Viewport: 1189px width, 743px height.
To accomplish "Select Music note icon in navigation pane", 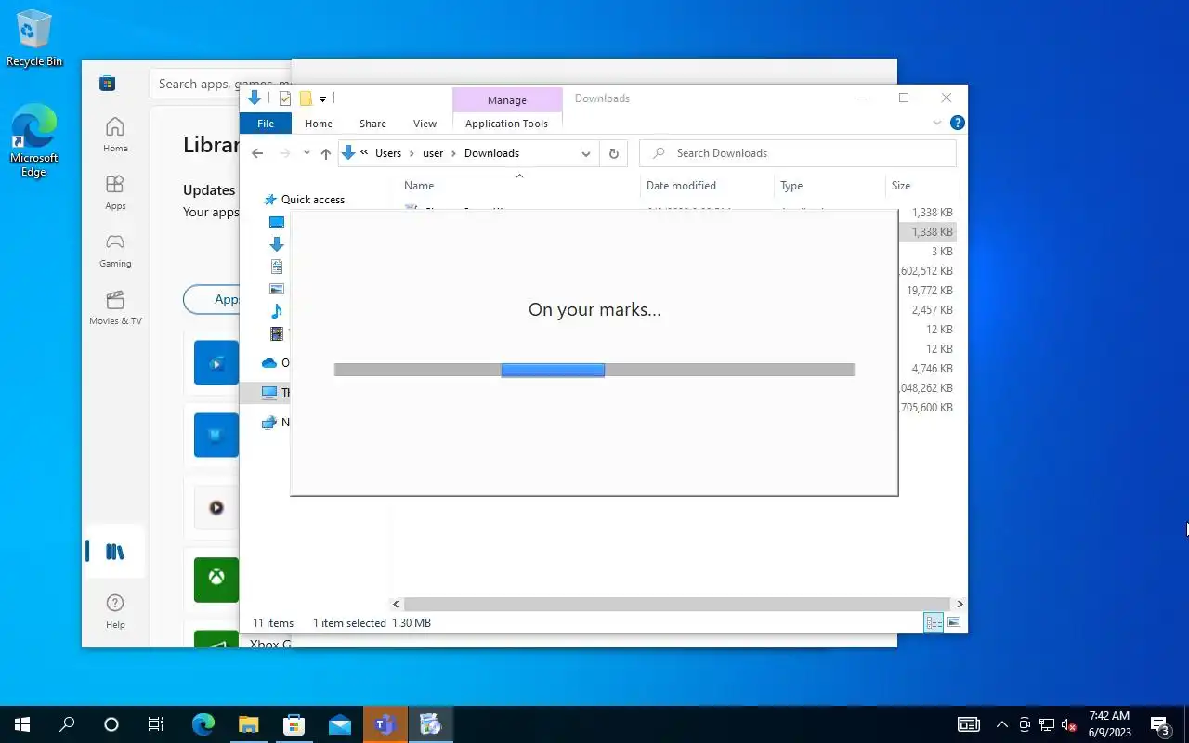I will (x=276, y=311).
